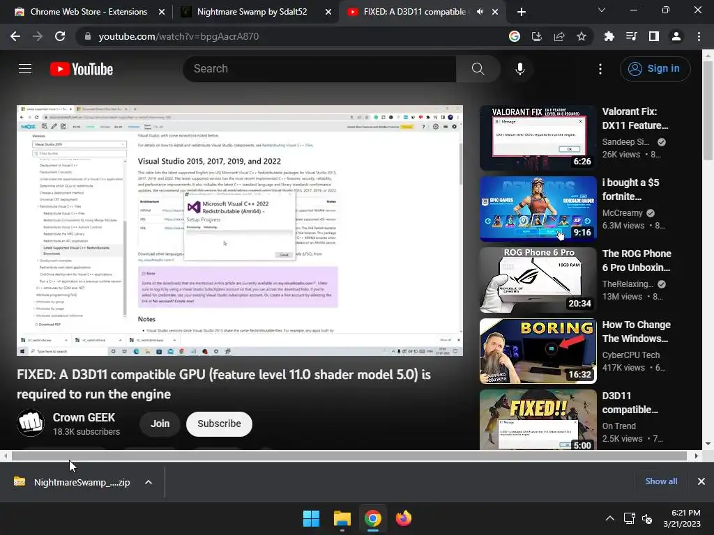Share this page icon
This screenshot has height=535, width=714.
559,36
